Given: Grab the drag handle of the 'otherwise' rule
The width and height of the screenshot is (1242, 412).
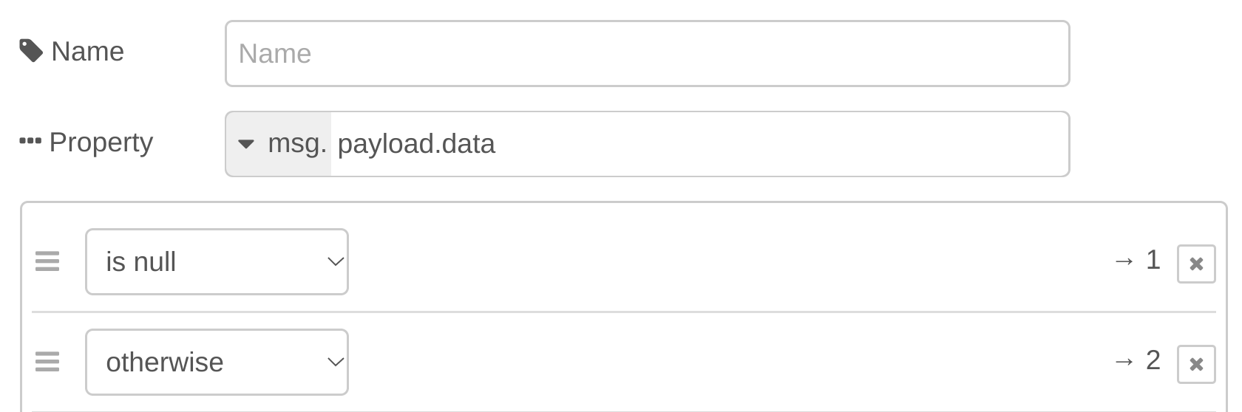Looking at the screenshot, I should 47,362.
